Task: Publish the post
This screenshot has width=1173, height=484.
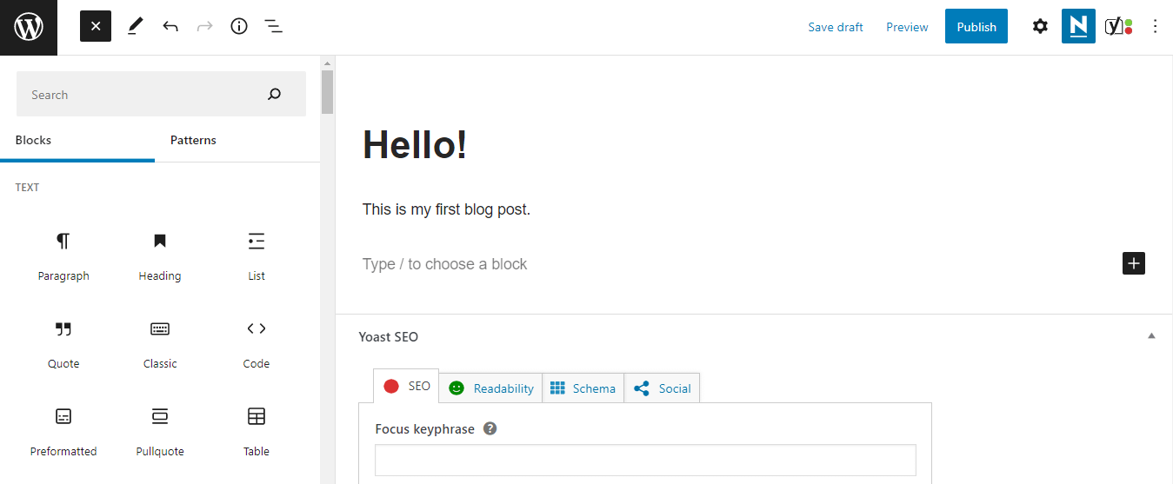Action: coord(976,26)
